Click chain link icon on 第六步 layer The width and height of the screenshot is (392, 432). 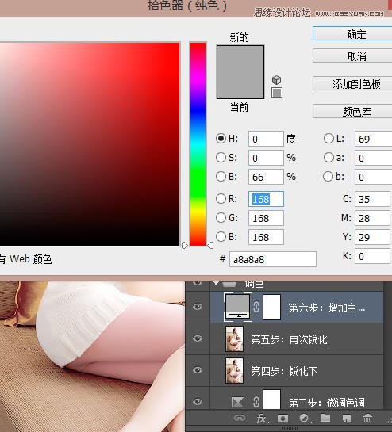256,307
